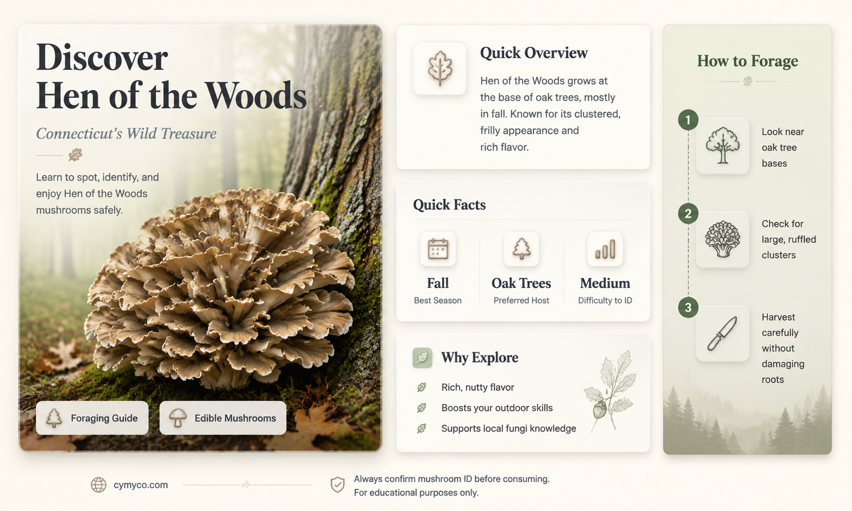Click the oak leaves and acorn illustration
Viewport: 852px width, 511px height.
(610, 392)
